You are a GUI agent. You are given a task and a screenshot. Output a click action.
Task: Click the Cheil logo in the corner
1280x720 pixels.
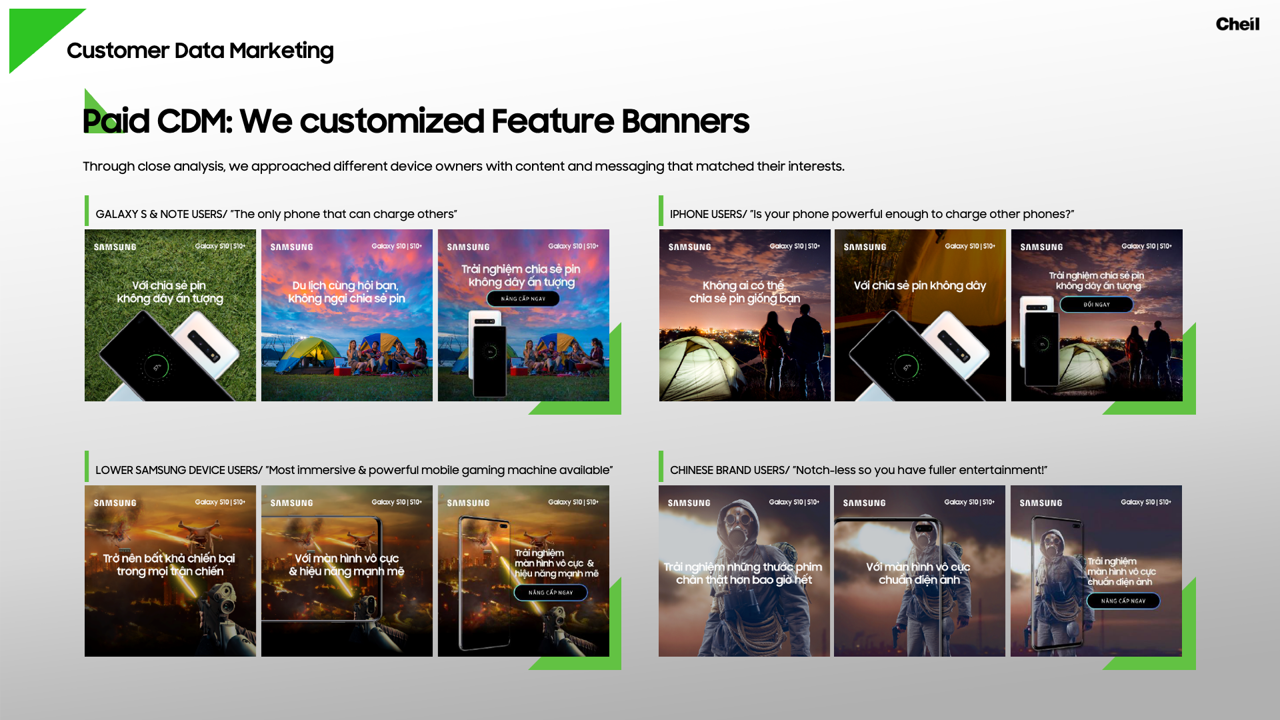click(1237, 25)
